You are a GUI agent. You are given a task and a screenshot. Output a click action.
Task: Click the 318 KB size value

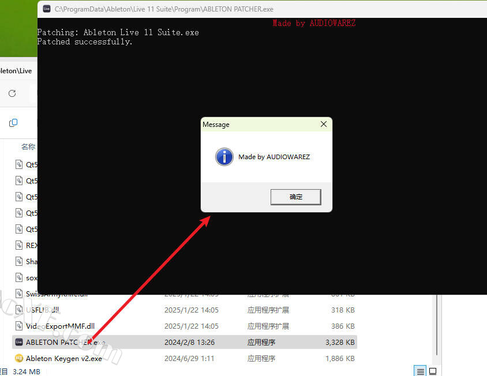coord(343,310)
